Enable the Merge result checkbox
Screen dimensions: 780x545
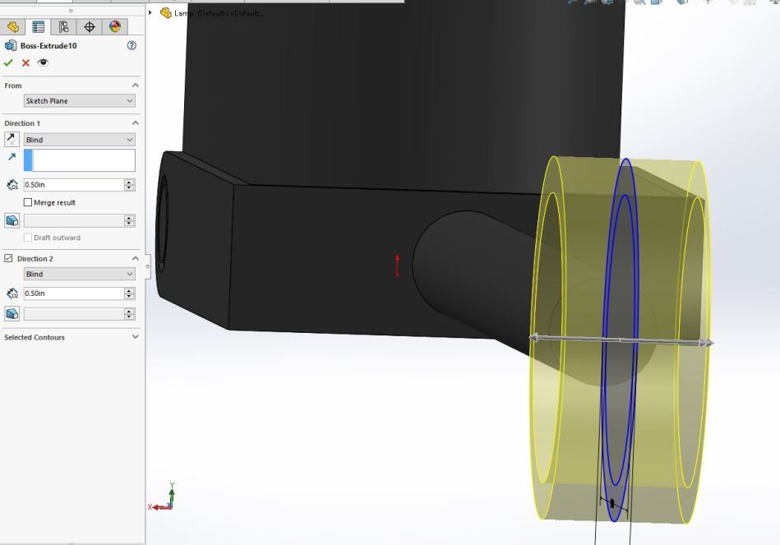click(x=28, y=202)
